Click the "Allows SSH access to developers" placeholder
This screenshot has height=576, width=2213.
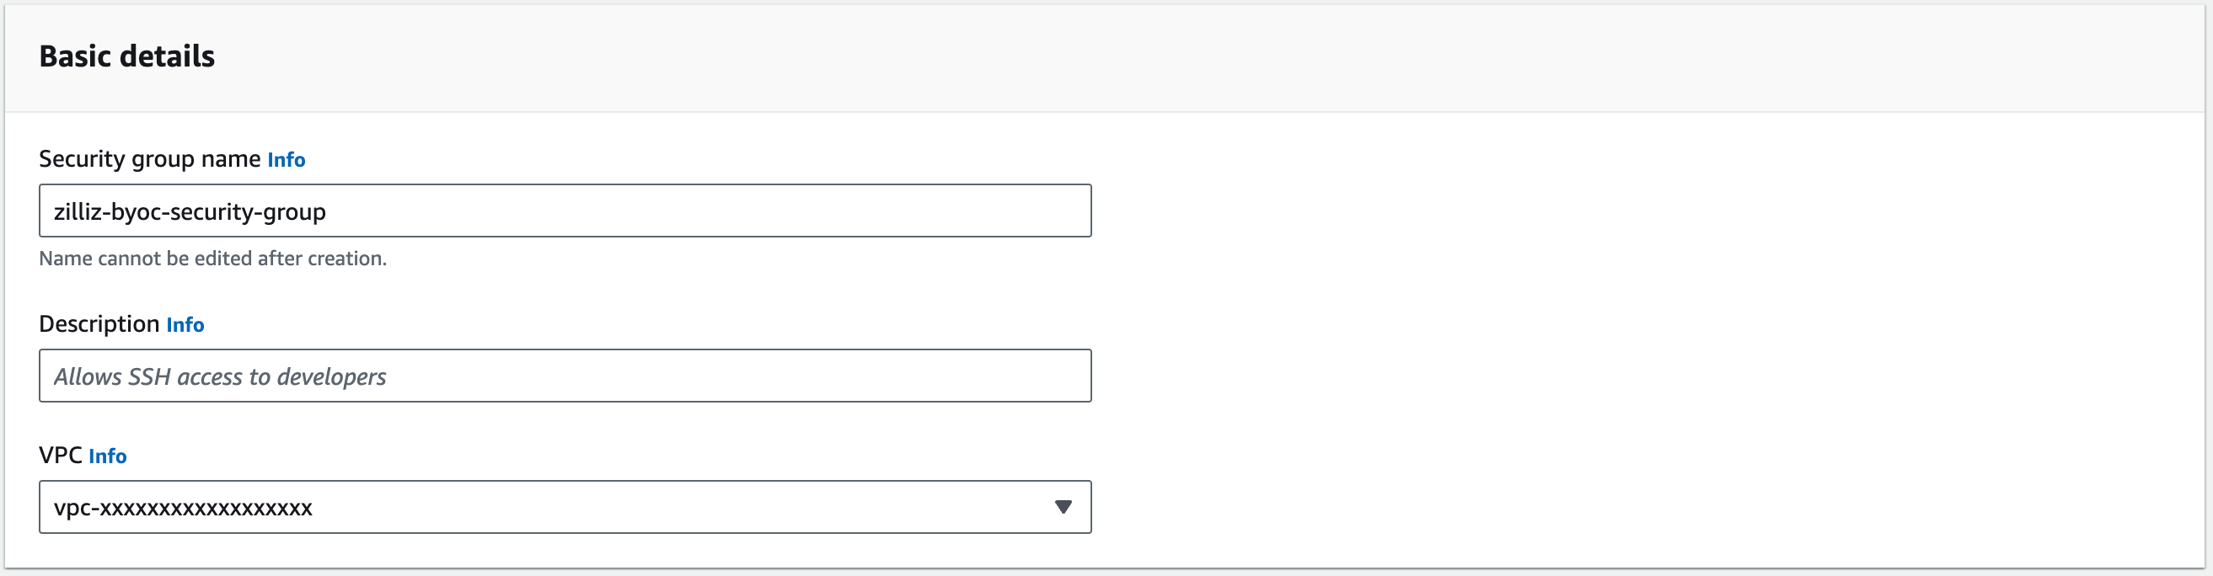pos(220,377)
